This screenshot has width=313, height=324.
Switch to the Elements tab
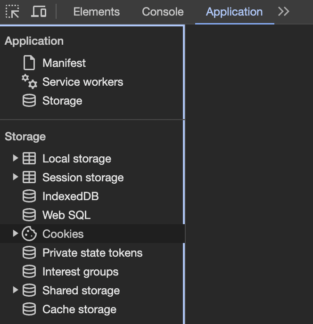coord(97,12)
